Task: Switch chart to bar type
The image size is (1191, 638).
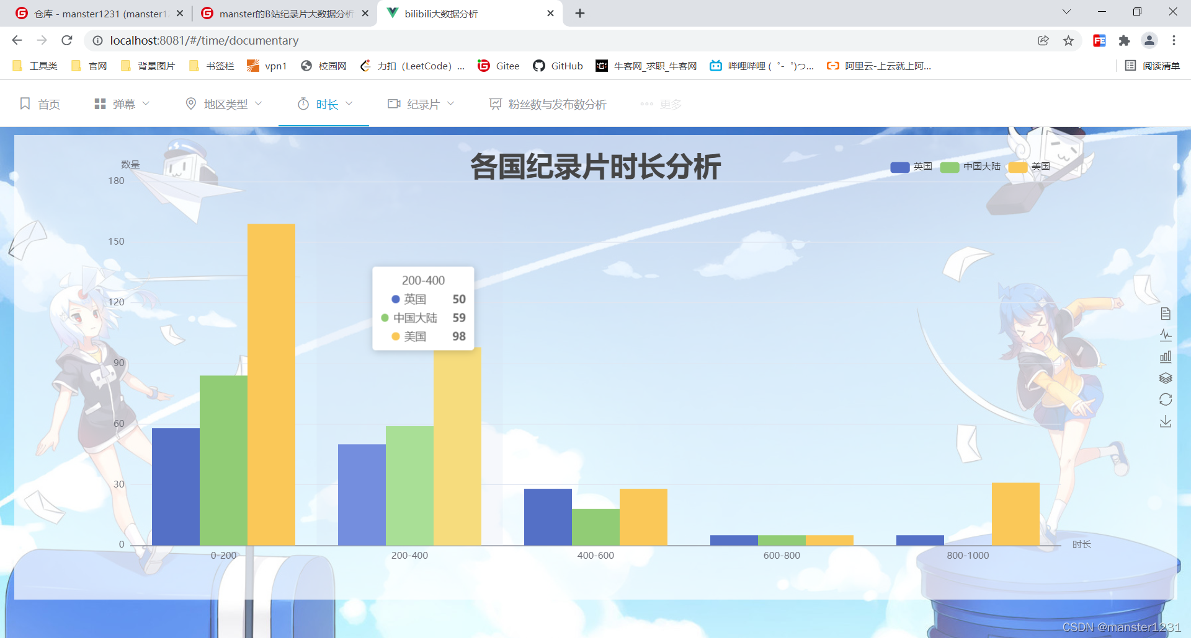Action: pyautogui.click(x=1166, y=356)
